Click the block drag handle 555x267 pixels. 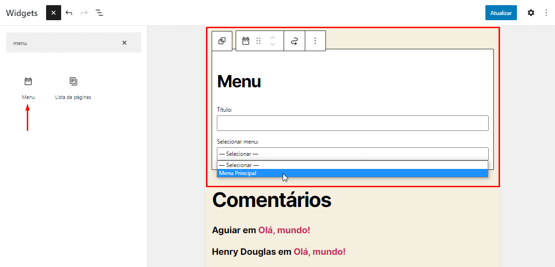tap(258, 41)
